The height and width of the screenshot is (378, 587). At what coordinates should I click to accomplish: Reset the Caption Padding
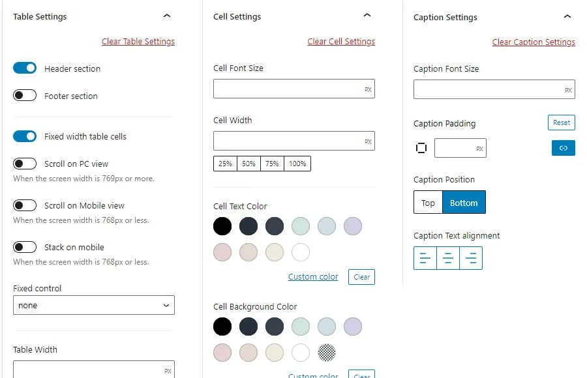(x=561, y=123)
